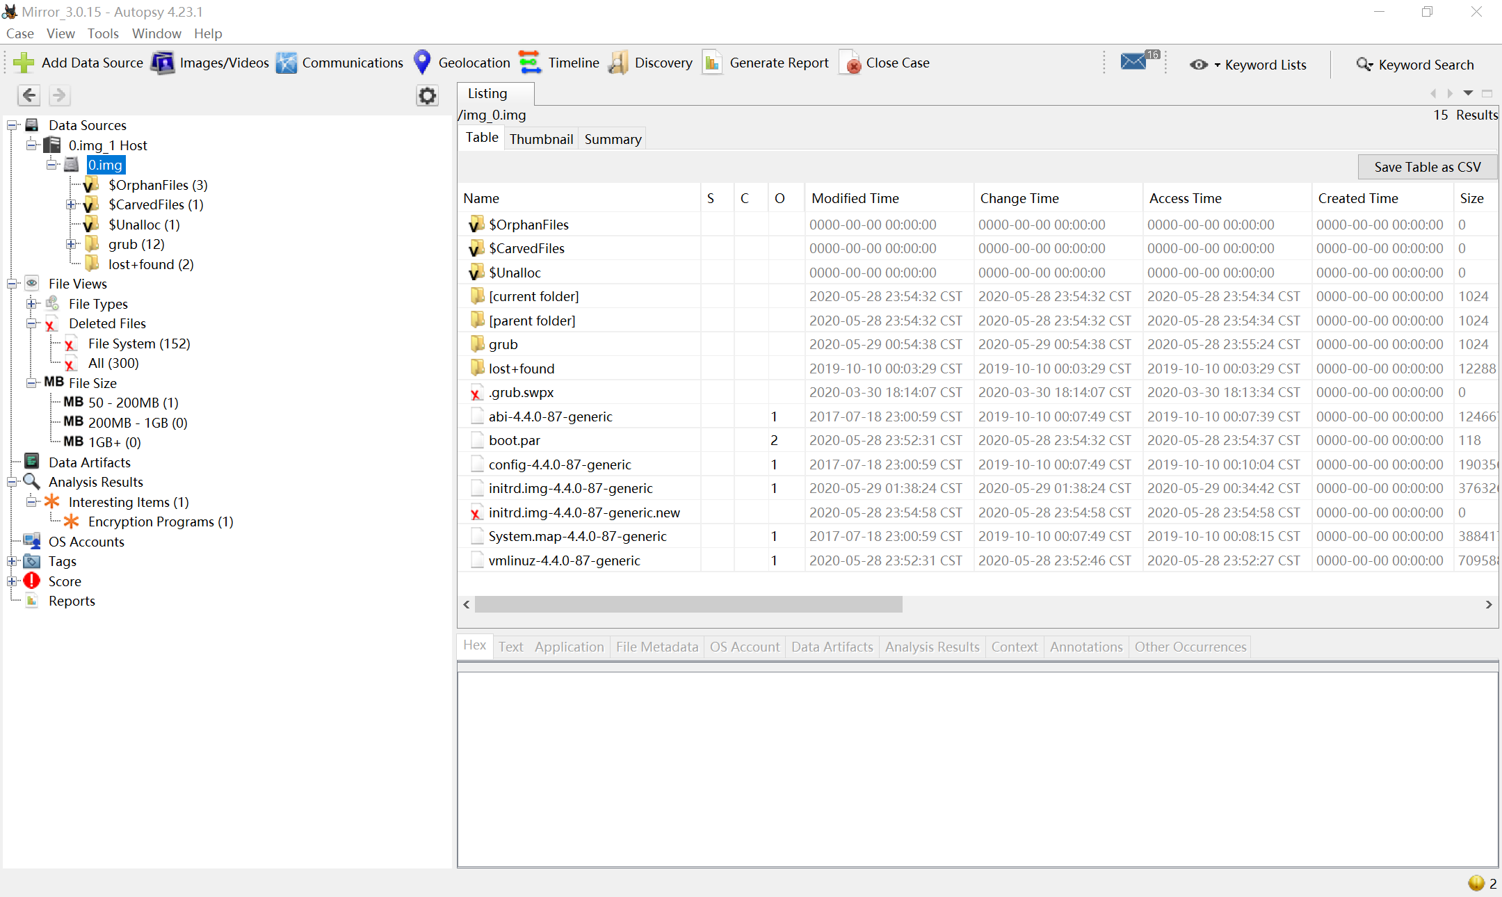Screen dimensions: 1502x897
Task: Click the Add Data Source plus icon
Action: pyautogui.click(x=24, y=63)
